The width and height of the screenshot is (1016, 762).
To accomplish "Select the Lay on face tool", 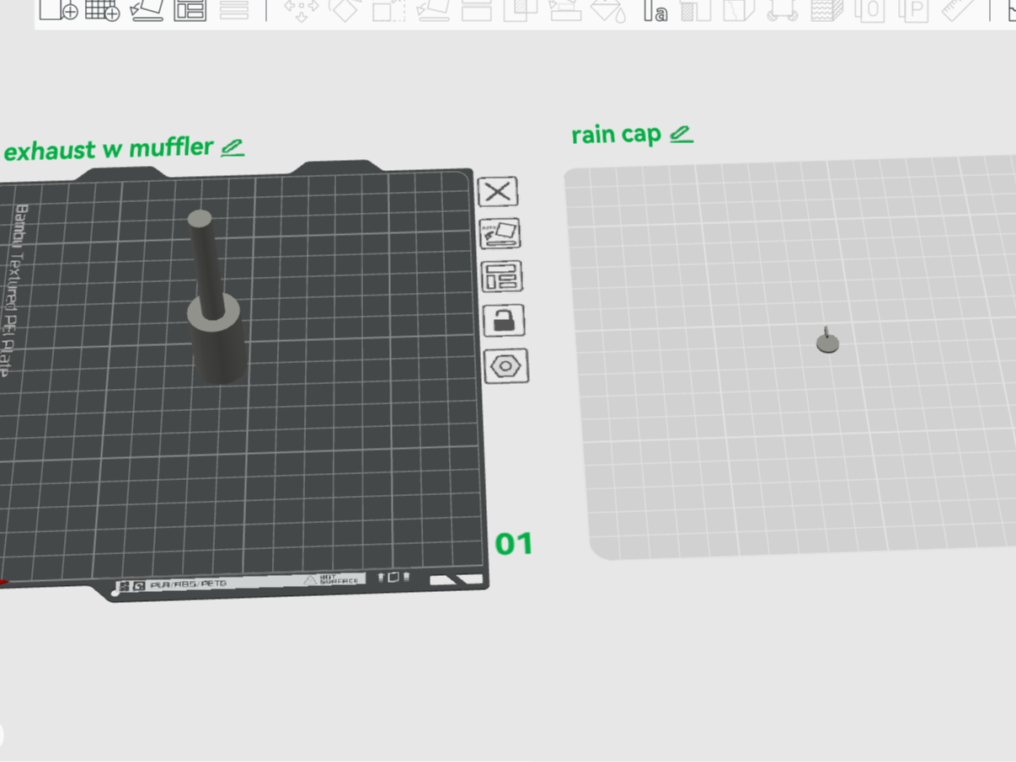I will click(433, 9).
